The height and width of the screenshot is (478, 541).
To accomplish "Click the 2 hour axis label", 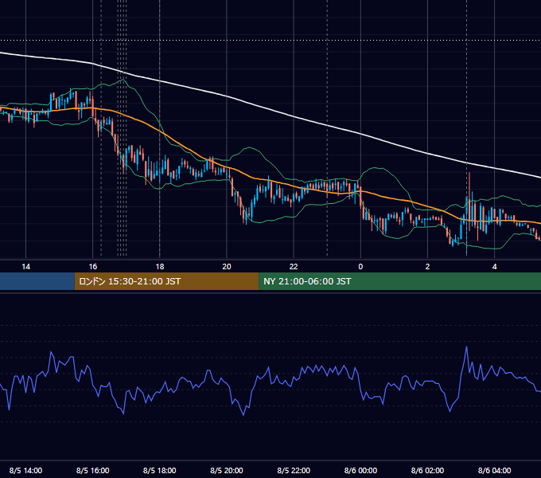I will [427, 267].
